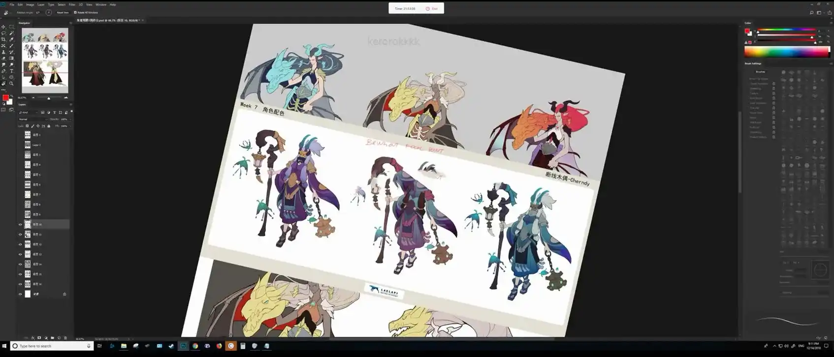Viewport: 834px width, 357px height.
Task: Select the Crop tool
Action: 3,40
